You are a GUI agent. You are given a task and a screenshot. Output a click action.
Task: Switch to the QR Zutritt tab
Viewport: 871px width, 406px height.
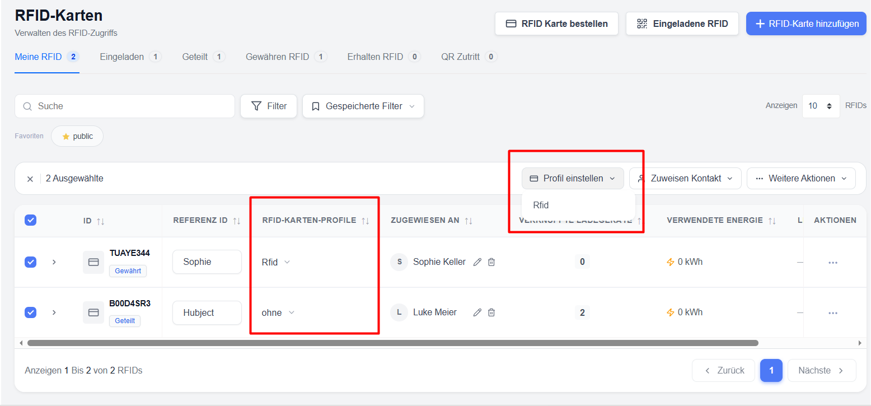point(469,57)
